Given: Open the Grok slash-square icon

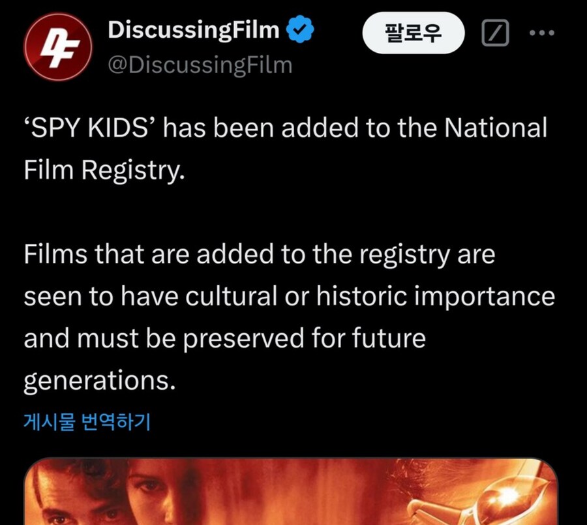Looking at the screenshot, I should tap(495, 33).
